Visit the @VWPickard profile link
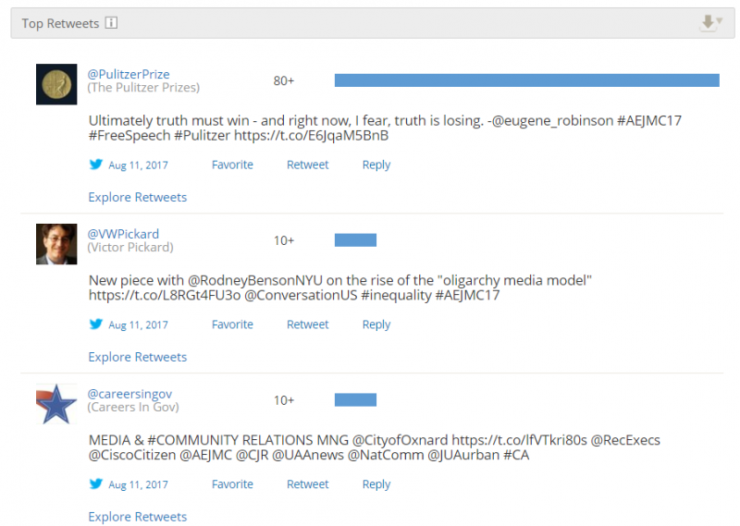740x526 pixels. (123, 234)
